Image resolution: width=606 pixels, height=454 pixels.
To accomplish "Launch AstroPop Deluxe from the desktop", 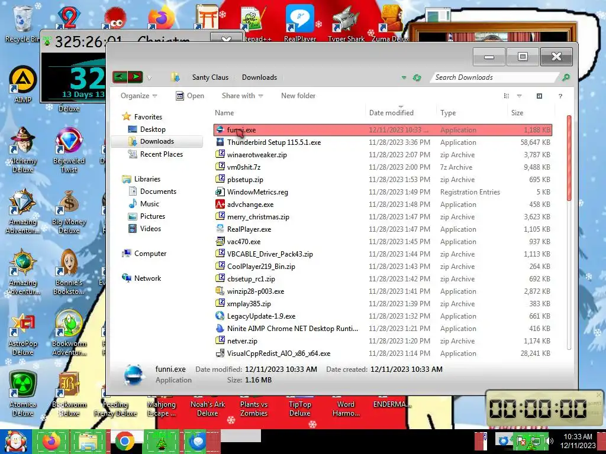I will click(x=23, y=335).
